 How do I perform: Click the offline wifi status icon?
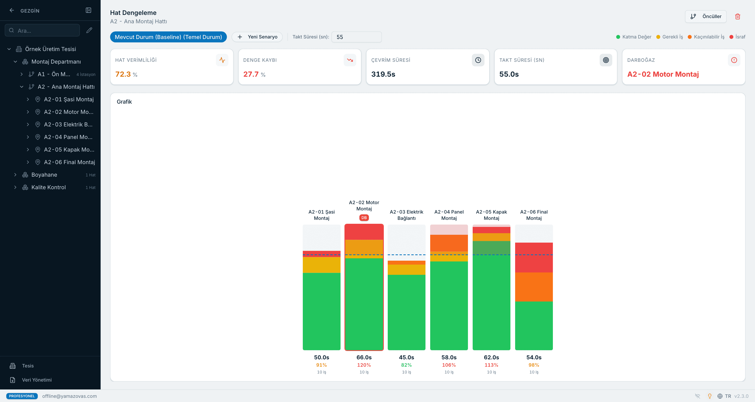click(698, 396)
